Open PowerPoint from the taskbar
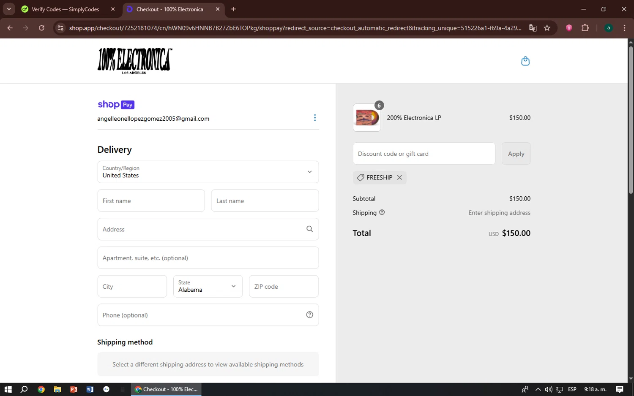The image size is (634, 396). point(74,389)
